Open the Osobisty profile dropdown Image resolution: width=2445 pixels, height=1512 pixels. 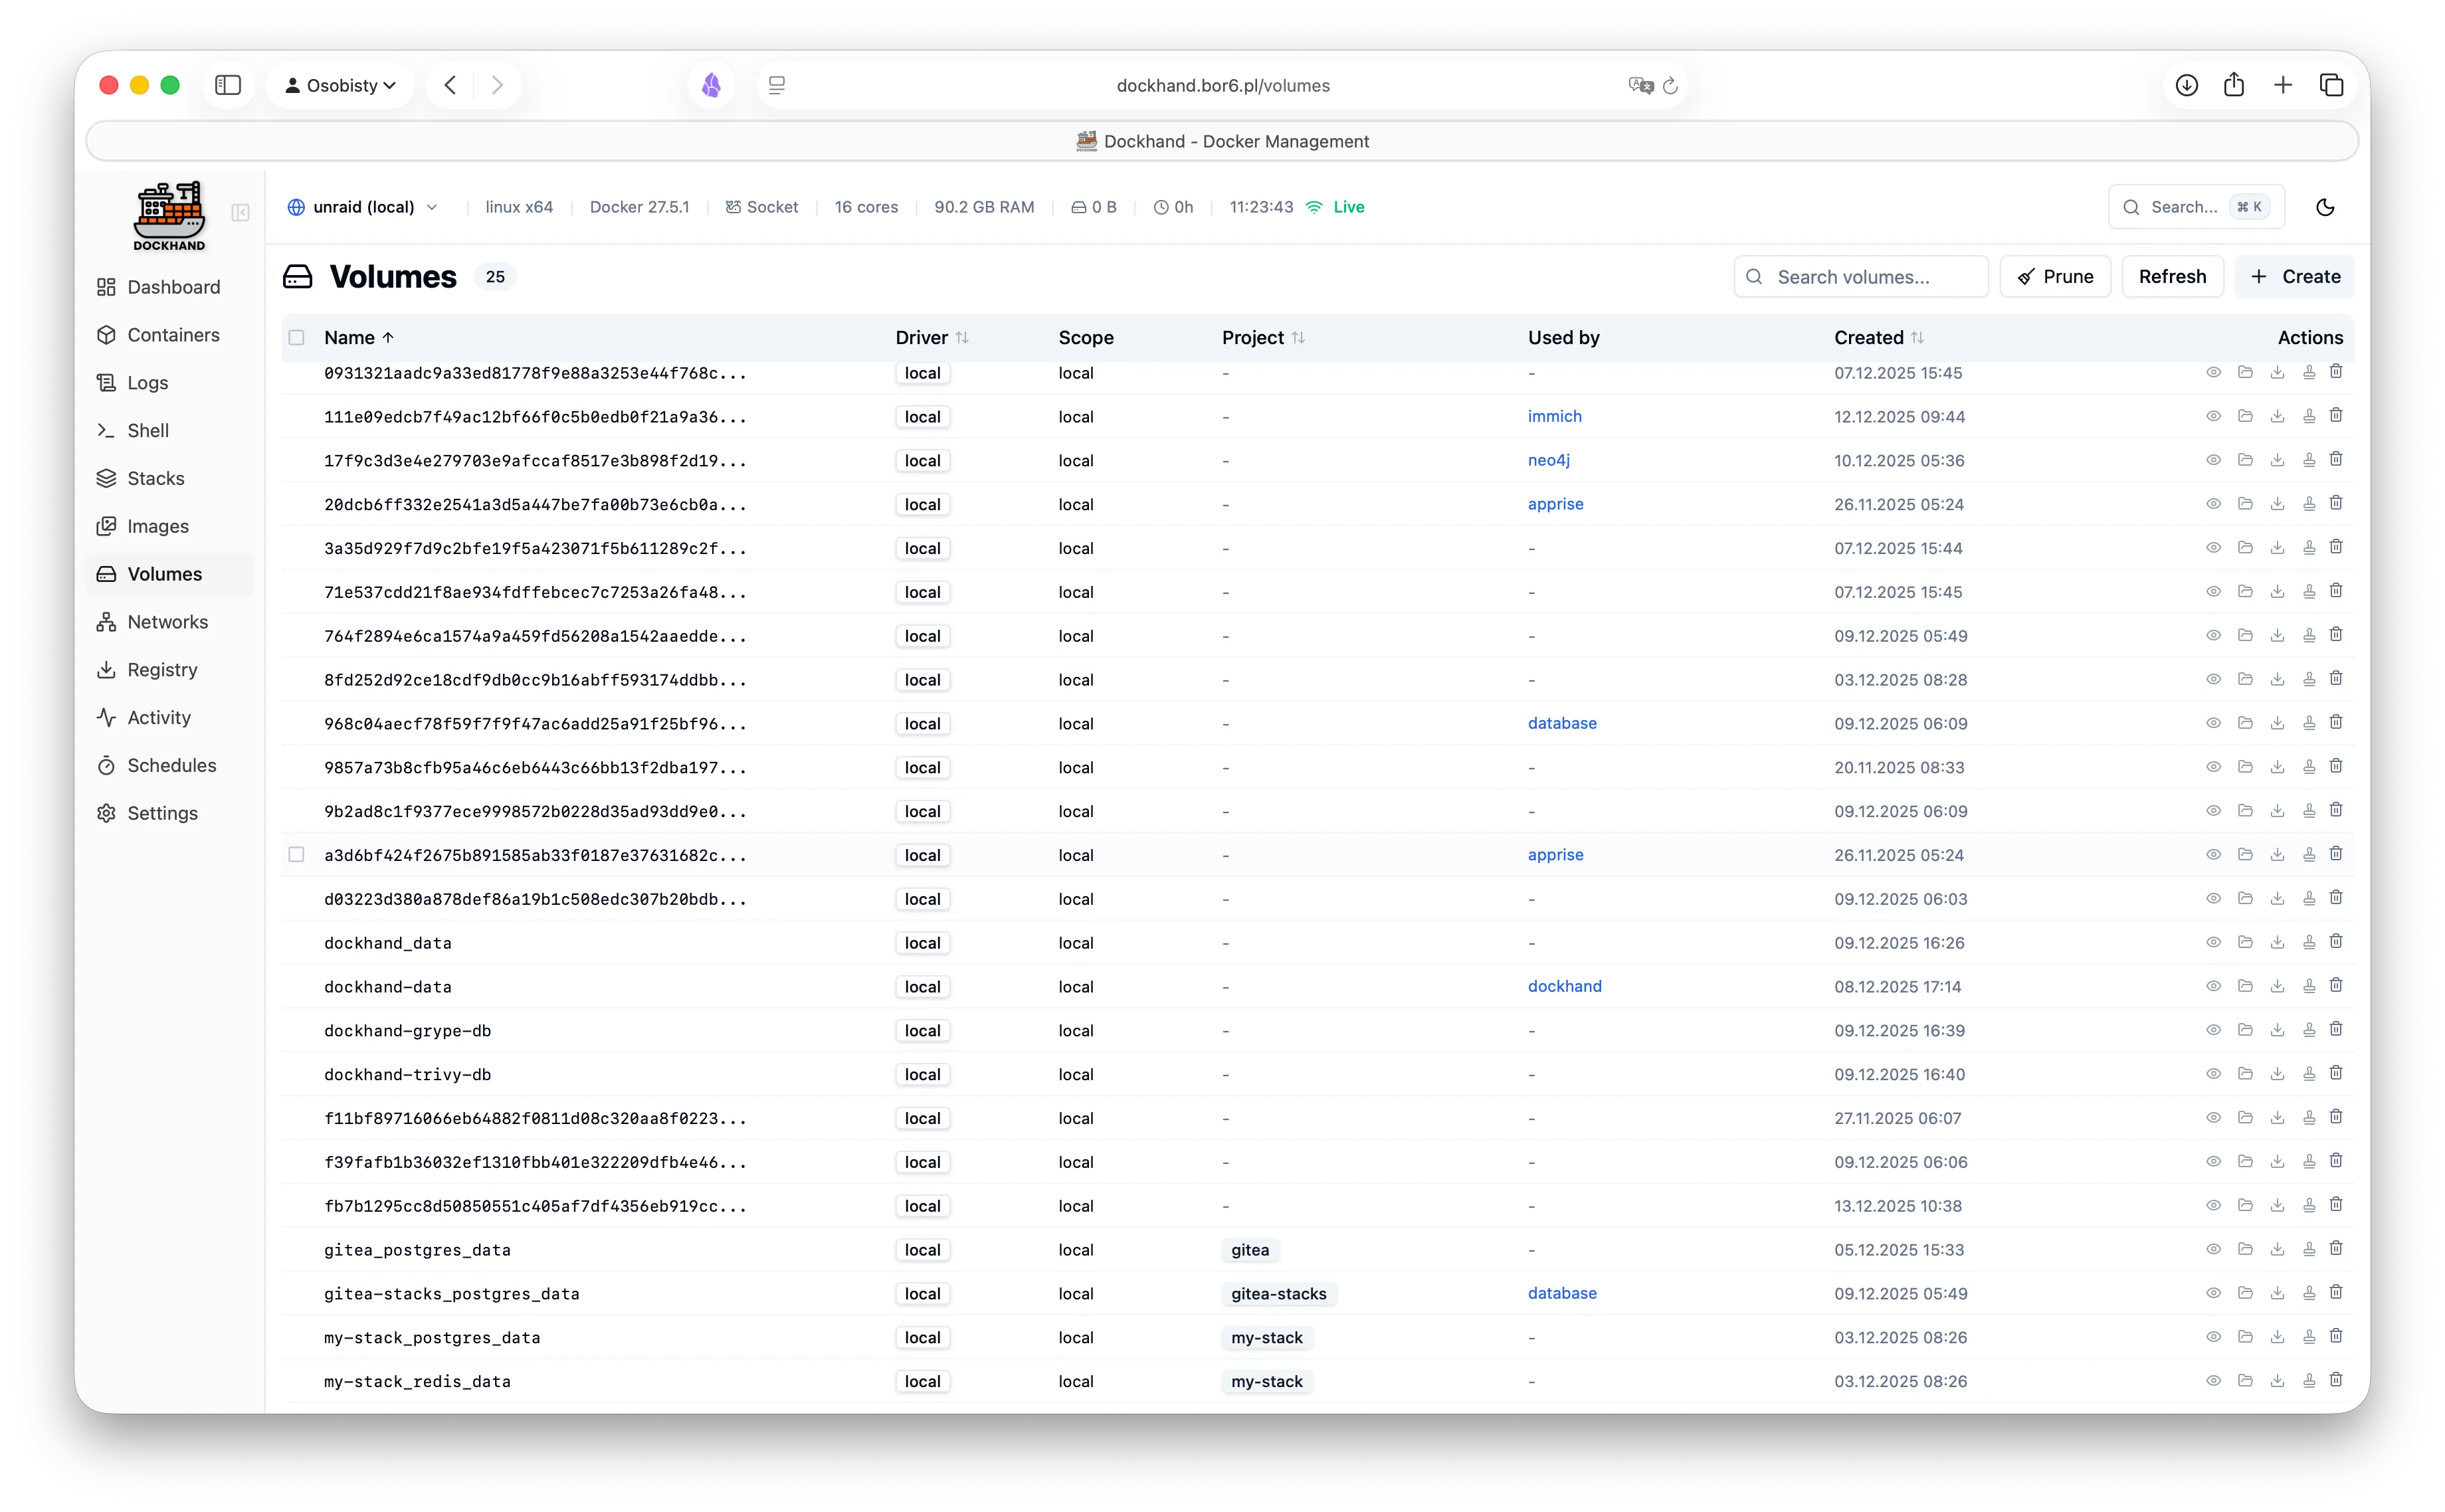tap(340, 85)
